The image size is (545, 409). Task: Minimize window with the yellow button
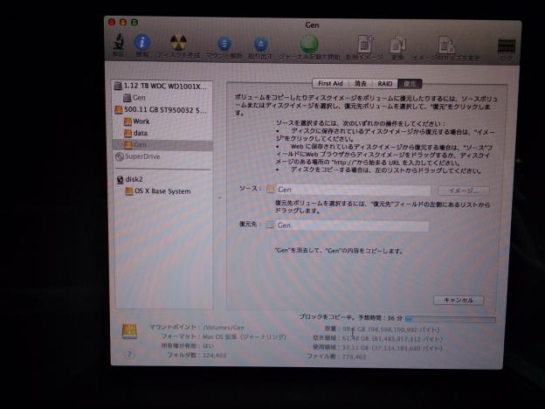click(x=123, y=22)
